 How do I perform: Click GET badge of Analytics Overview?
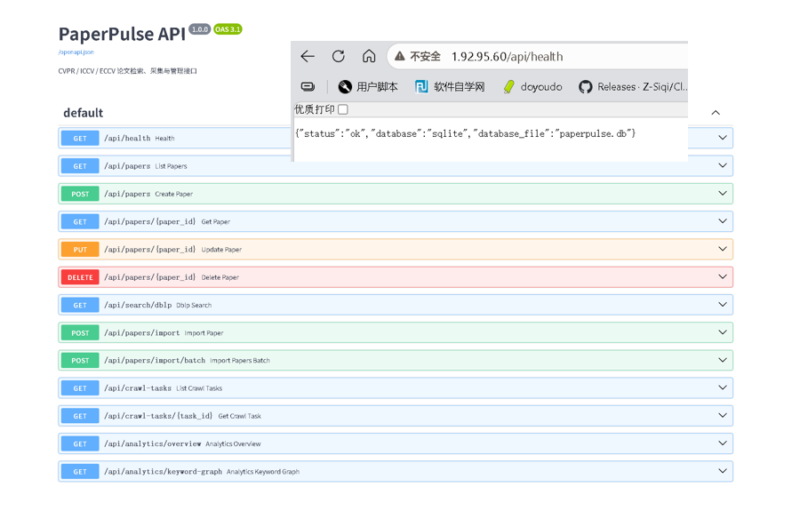[80, 443]
